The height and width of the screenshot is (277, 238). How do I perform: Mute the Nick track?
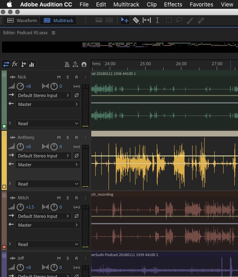[59, 77]
